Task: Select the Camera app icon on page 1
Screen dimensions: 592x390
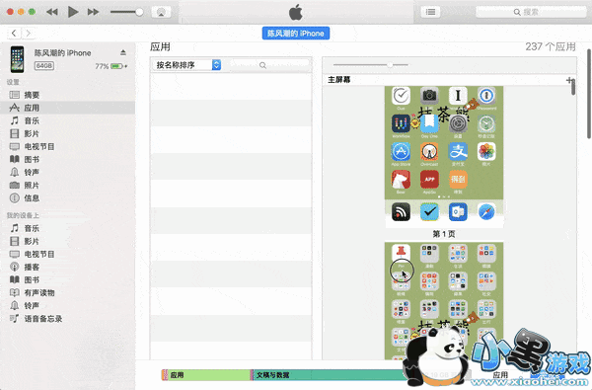Action: (429, 96)
